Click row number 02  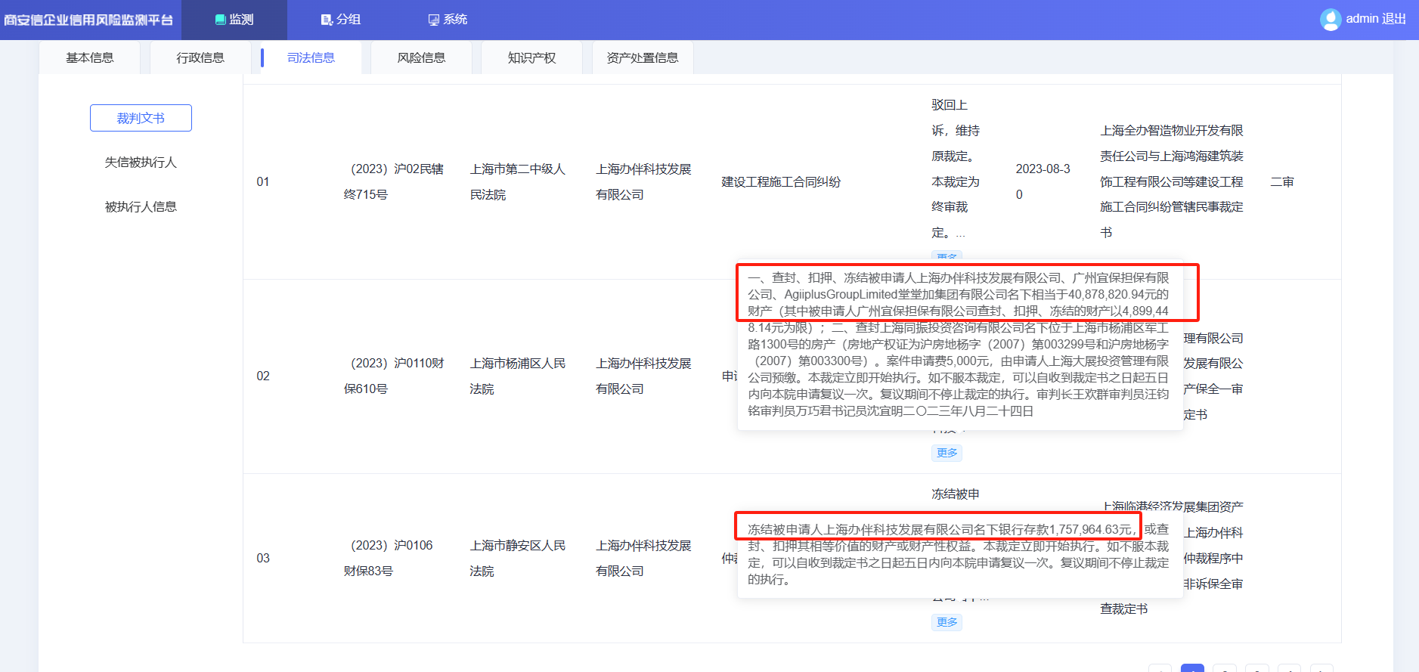pos(263,376)
